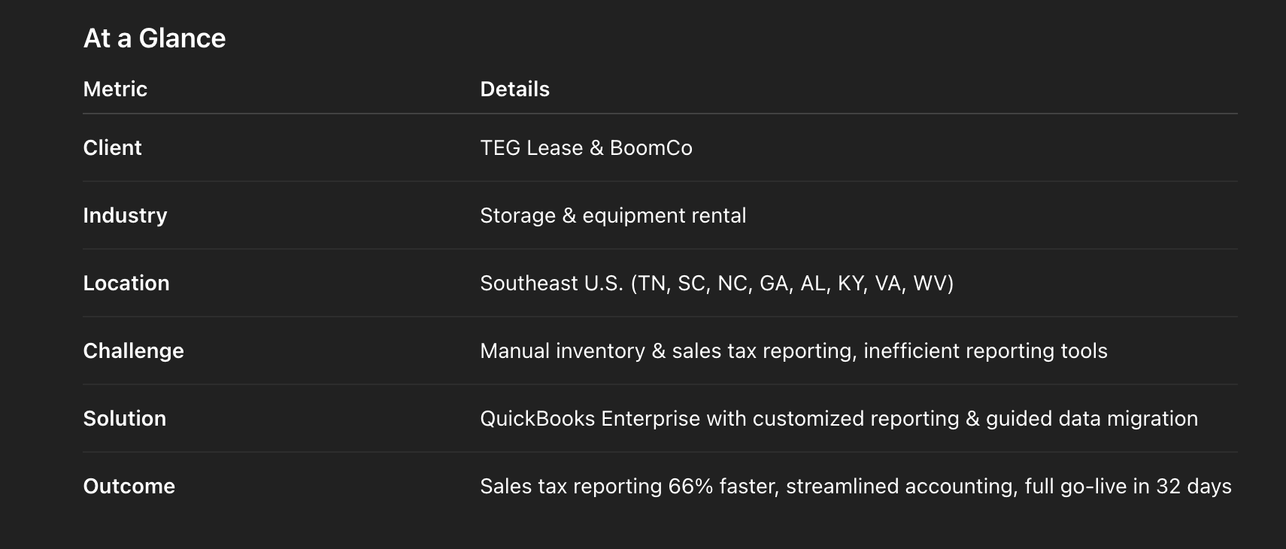Image resolution: width=1286 pixels, height=549 pixels.
Task: Click the 32 days go-live text
Action: (1193, 487)
